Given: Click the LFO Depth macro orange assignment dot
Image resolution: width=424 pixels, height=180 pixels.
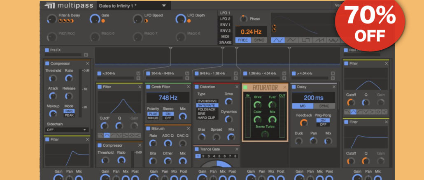Looking at the screenshot, I should pos(189,21).
